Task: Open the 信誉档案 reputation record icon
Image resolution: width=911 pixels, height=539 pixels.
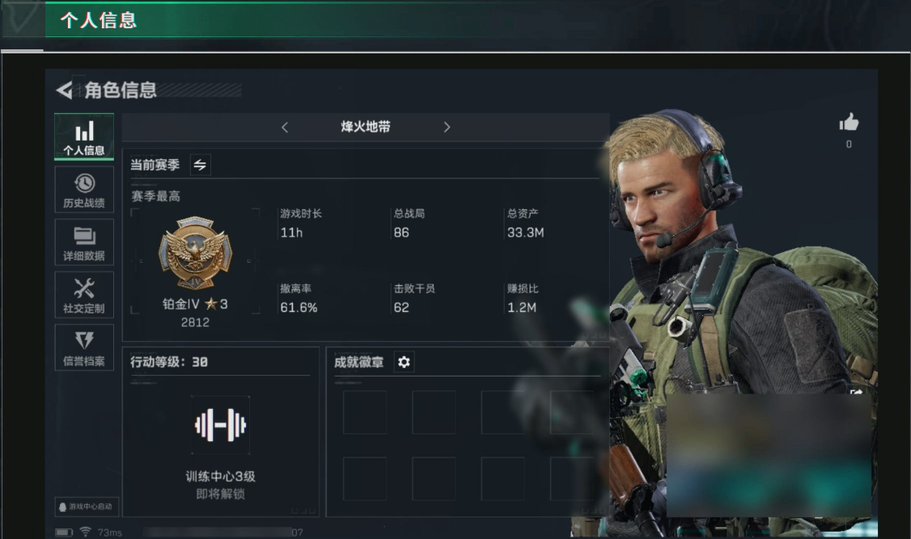Action: click(x=84, y=347)
